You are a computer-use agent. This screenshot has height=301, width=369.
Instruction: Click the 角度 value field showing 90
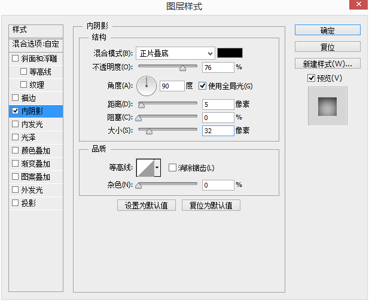tap(172, 86)
